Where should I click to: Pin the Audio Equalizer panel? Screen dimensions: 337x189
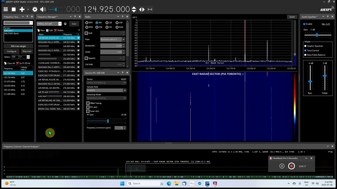point(328,17)
